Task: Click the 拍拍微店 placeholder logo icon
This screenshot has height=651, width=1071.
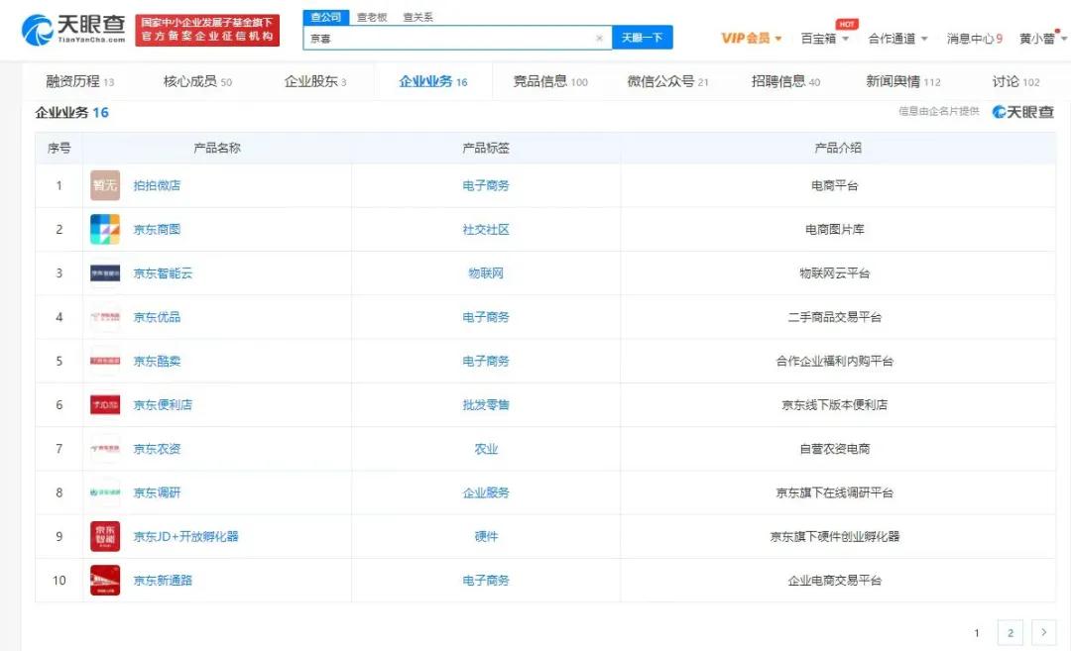Action: 105,185
